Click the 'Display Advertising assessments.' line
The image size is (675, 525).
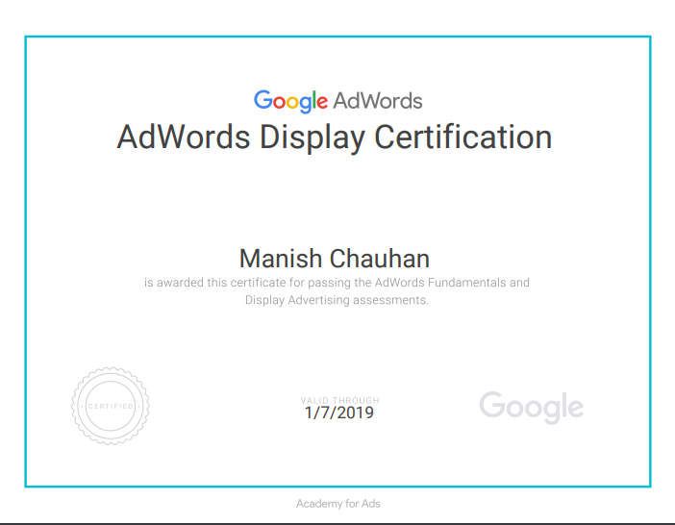point(337,300)
